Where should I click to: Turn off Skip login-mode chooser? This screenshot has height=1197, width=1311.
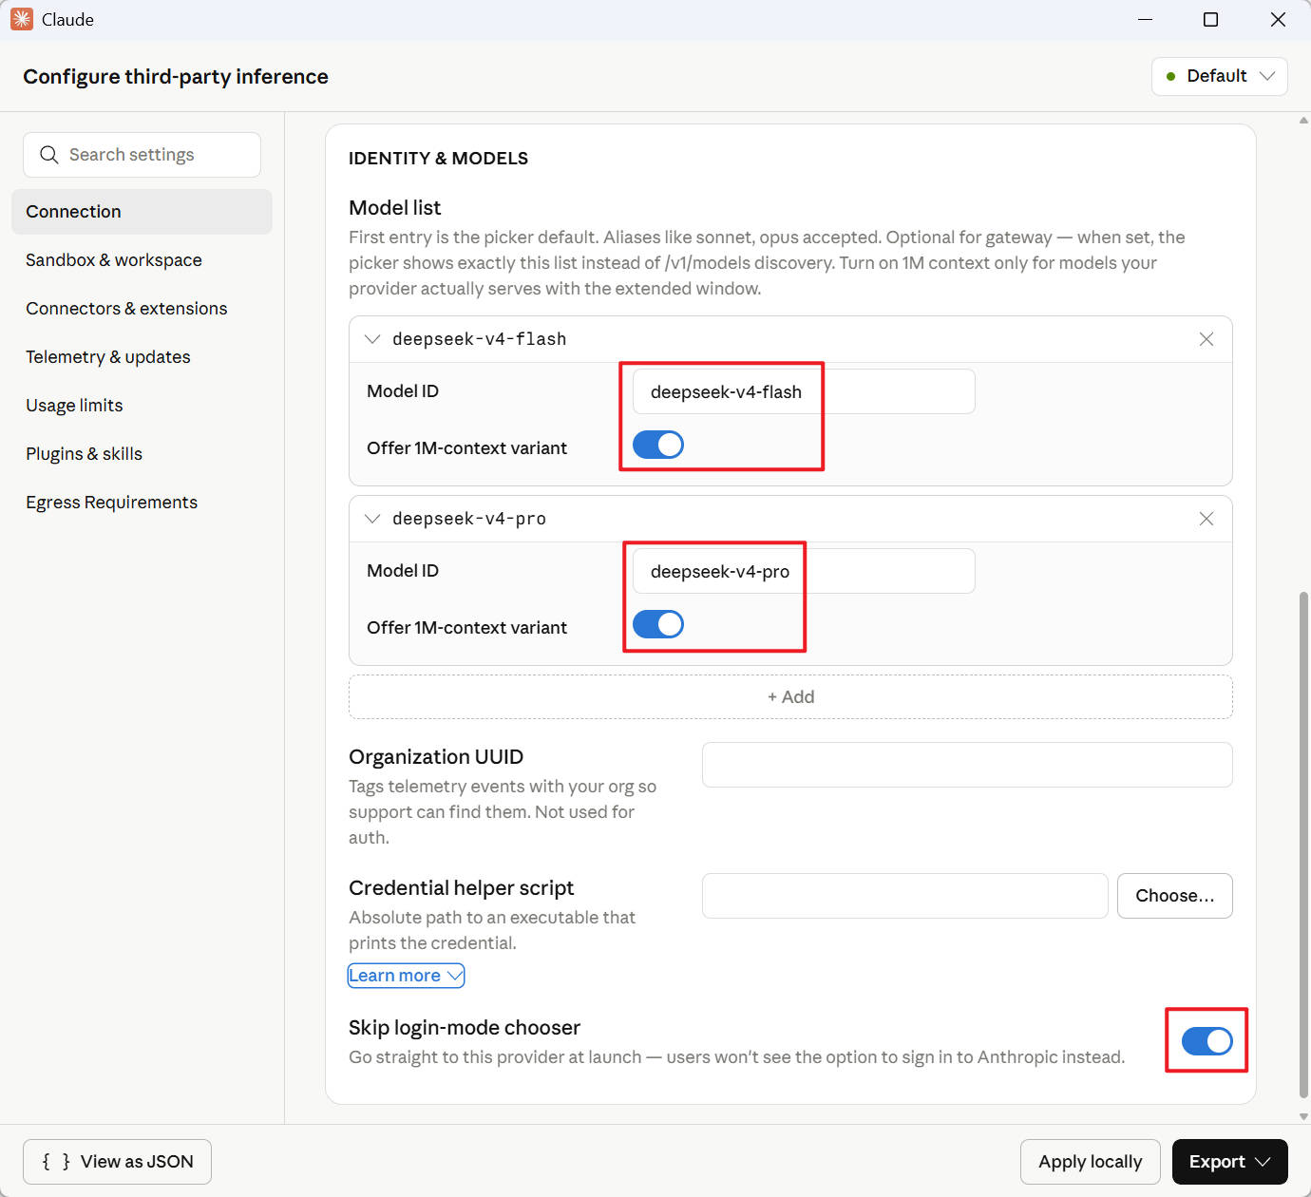click(x=1206, y=1041)
